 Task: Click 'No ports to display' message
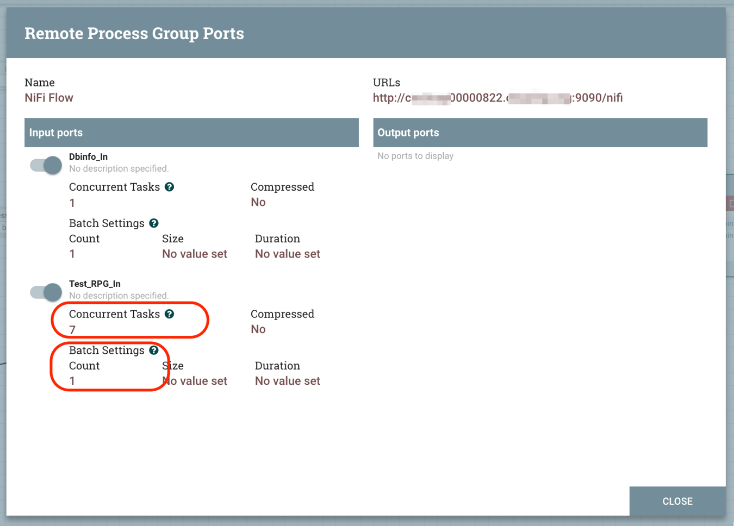coord(415,156)
